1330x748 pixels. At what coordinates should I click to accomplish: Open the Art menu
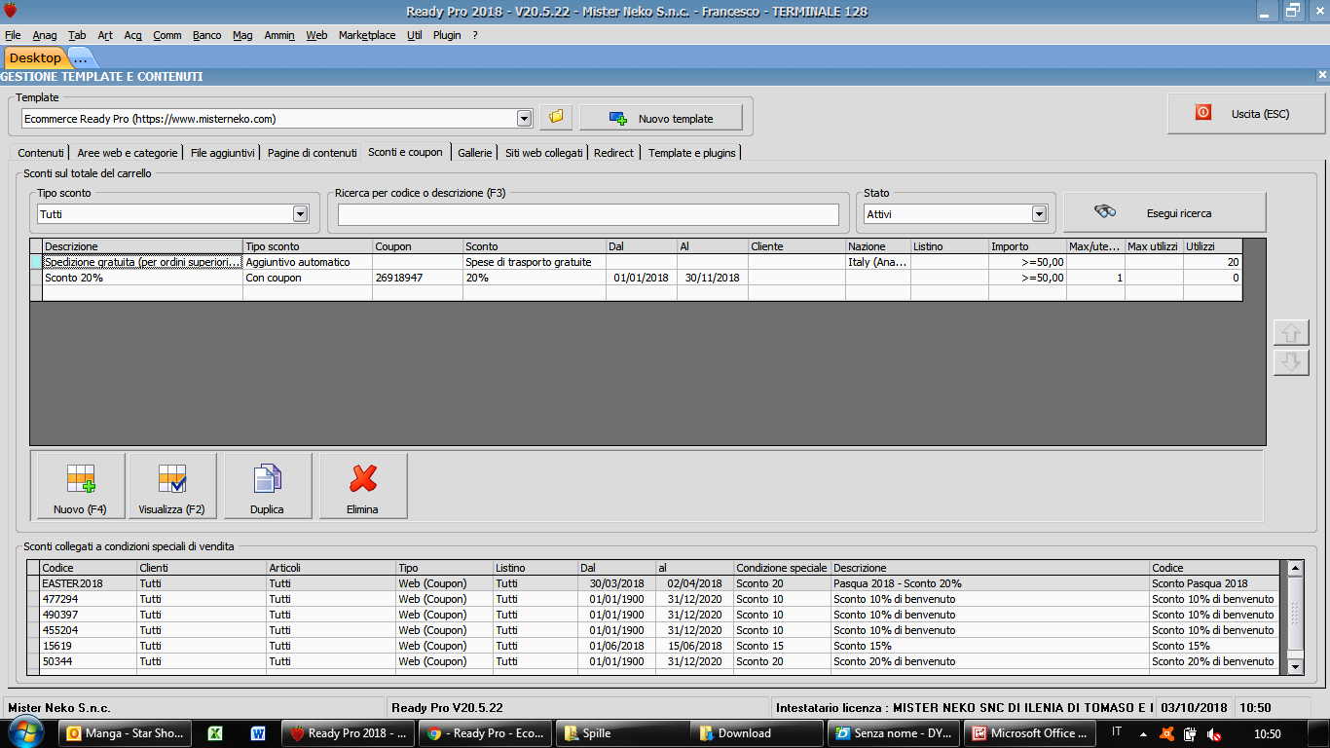pyautogui.click(x=105, y=35)
